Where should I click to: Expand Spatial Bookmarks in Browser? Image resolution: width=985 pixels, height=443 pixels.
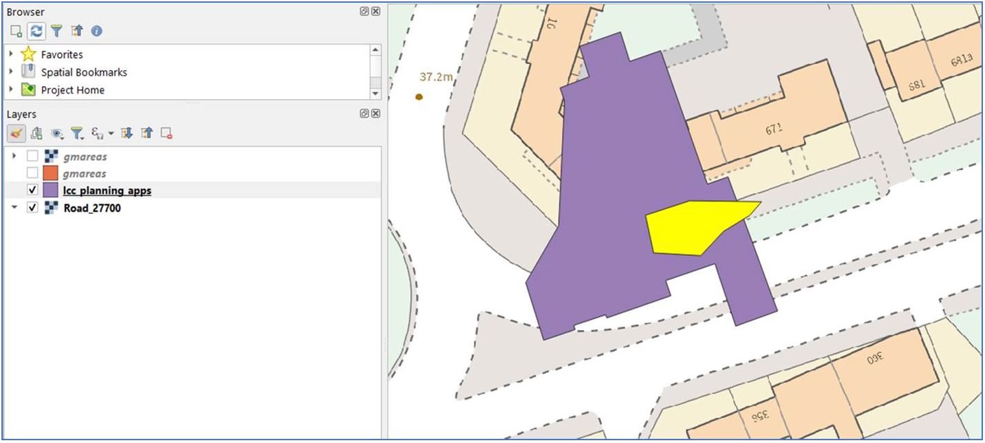point(10,72)
